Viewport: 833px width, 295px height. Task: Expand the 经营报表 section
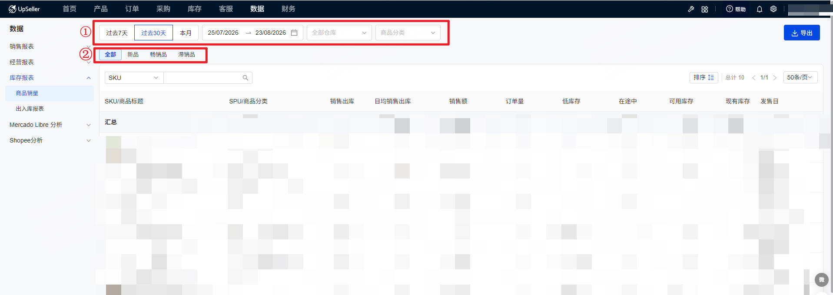(x=50, y=62)
